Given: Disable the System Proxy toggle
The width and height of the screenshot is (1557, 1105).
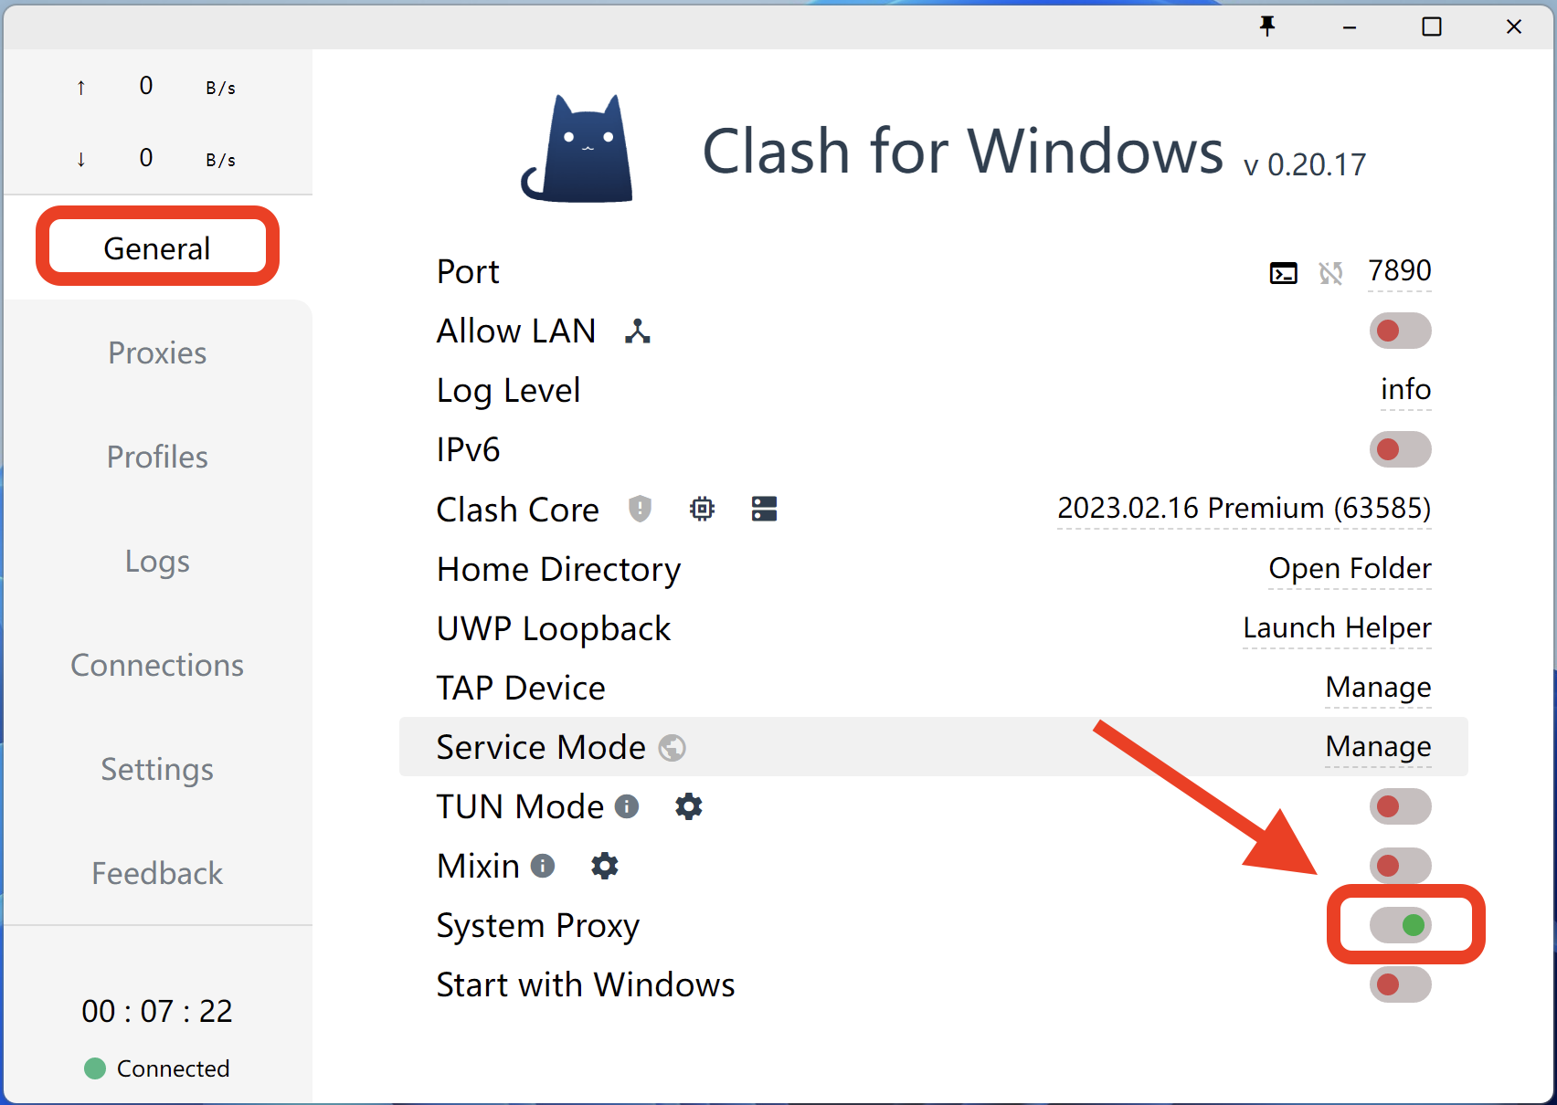Looking at the screenshot, I should pyautogui.click(x=1400, y=925).
